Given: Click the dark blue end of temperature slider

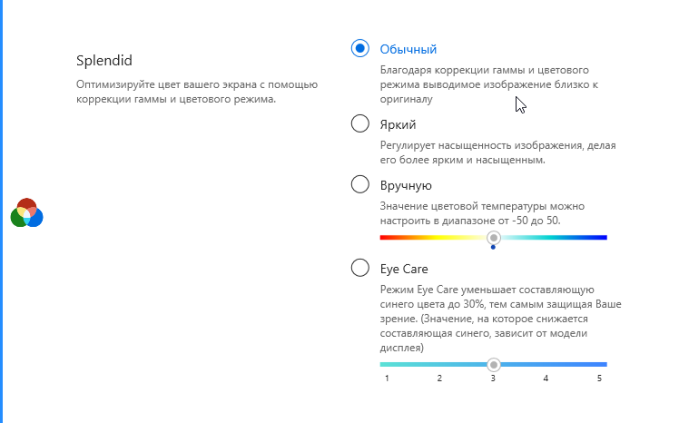Looking at the screenshot, I should [602, 238].
